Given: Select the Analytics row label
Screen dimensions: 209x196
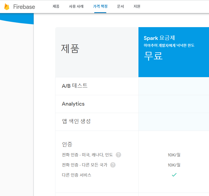Looking at the screenshot, I should click(x=73, y=104).
